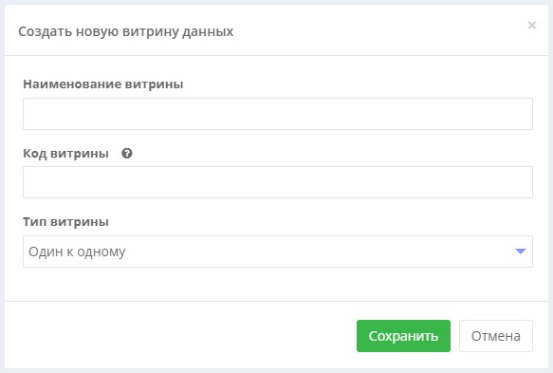
Task: Dismiss the create showcase dialog
Action: pos(532,25)
